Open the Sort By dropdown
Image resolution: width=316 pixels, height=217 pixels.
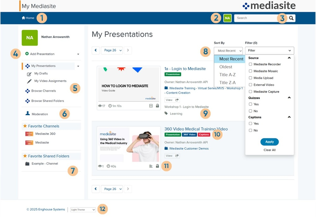[x=228, y=51]
